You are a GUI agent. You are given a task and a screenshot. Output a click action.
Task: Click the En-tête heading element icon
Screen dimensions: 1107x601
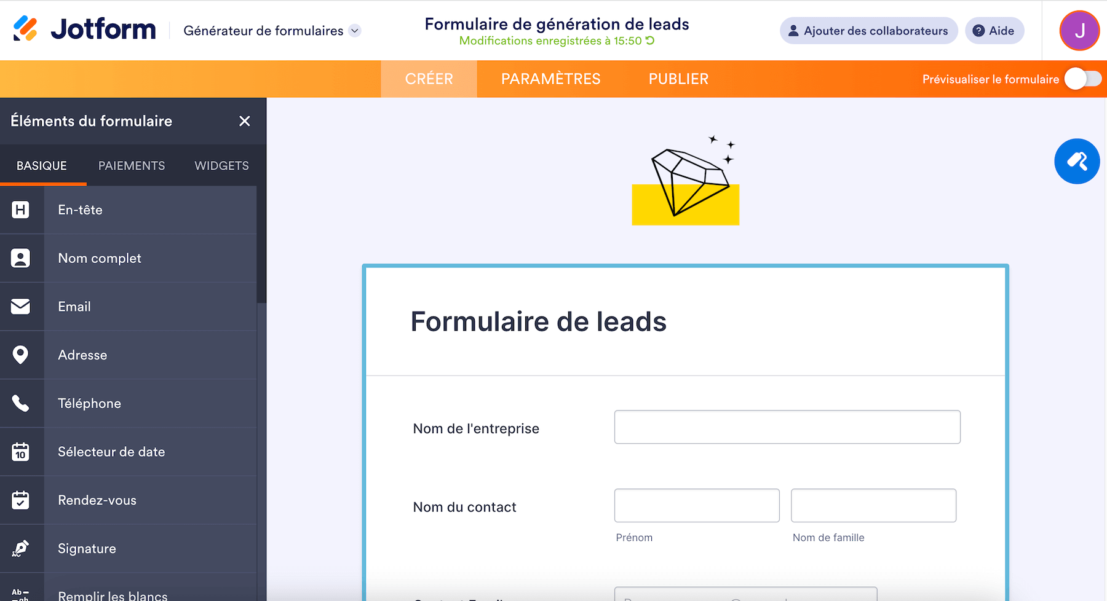[21, 210]
